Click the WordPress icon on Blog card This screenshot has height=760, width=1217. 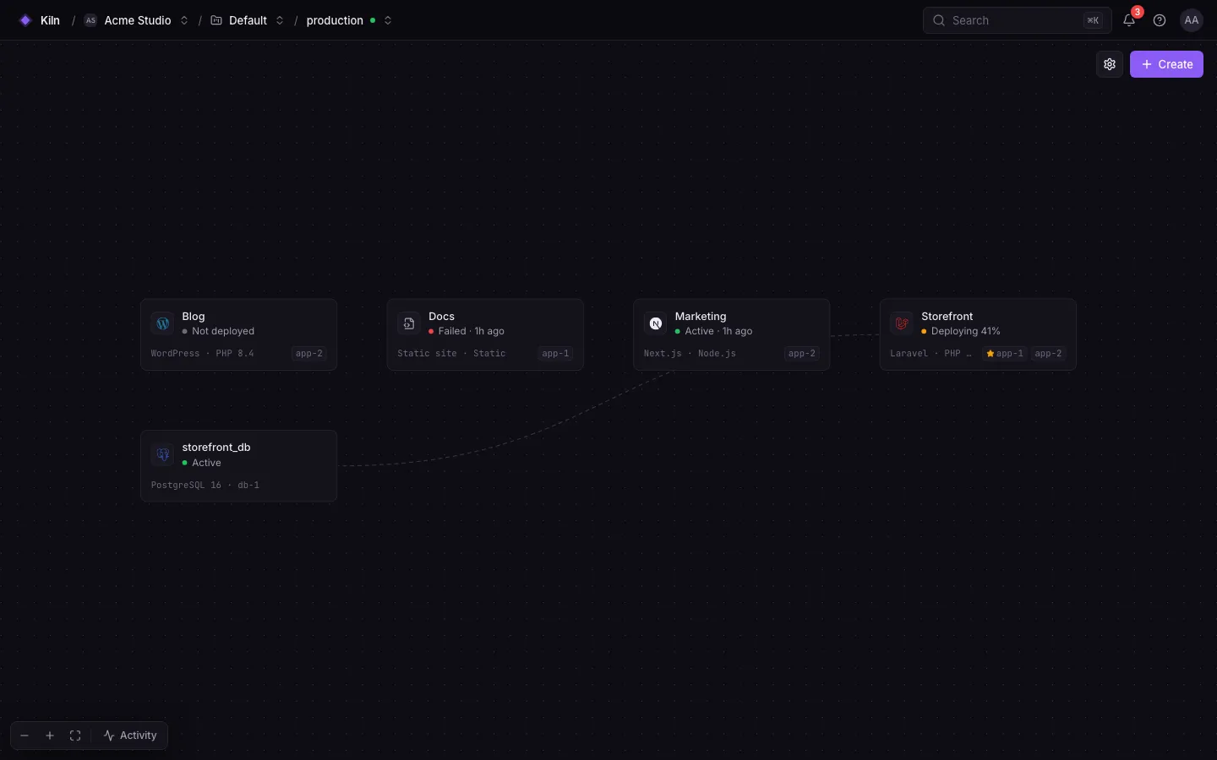tap(163, 323)
